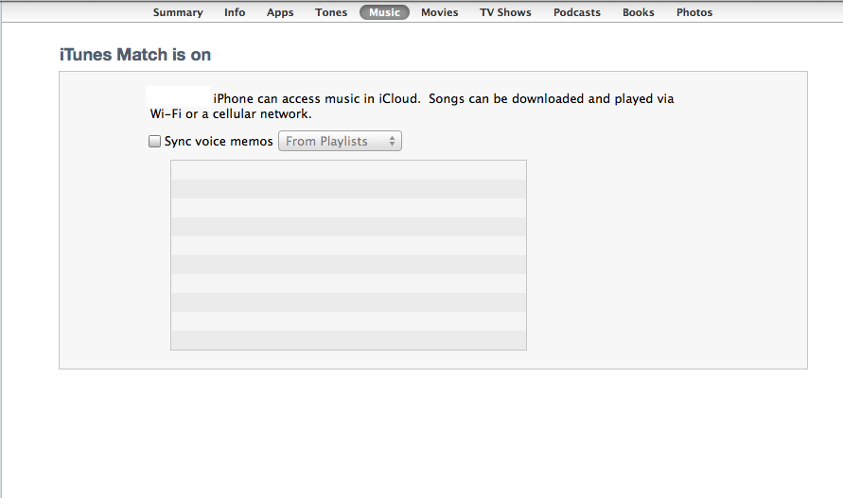843x498 pixels.
Task: Open the From Playlists dropdown
Action: (340, 142)
